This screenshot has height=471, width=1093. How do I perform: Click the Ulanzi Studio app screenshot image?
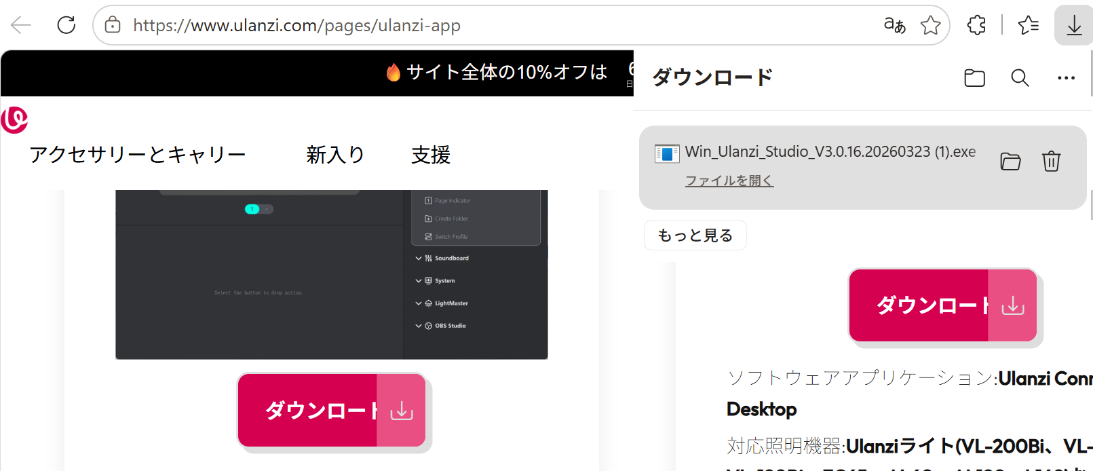tap(332, 275)
